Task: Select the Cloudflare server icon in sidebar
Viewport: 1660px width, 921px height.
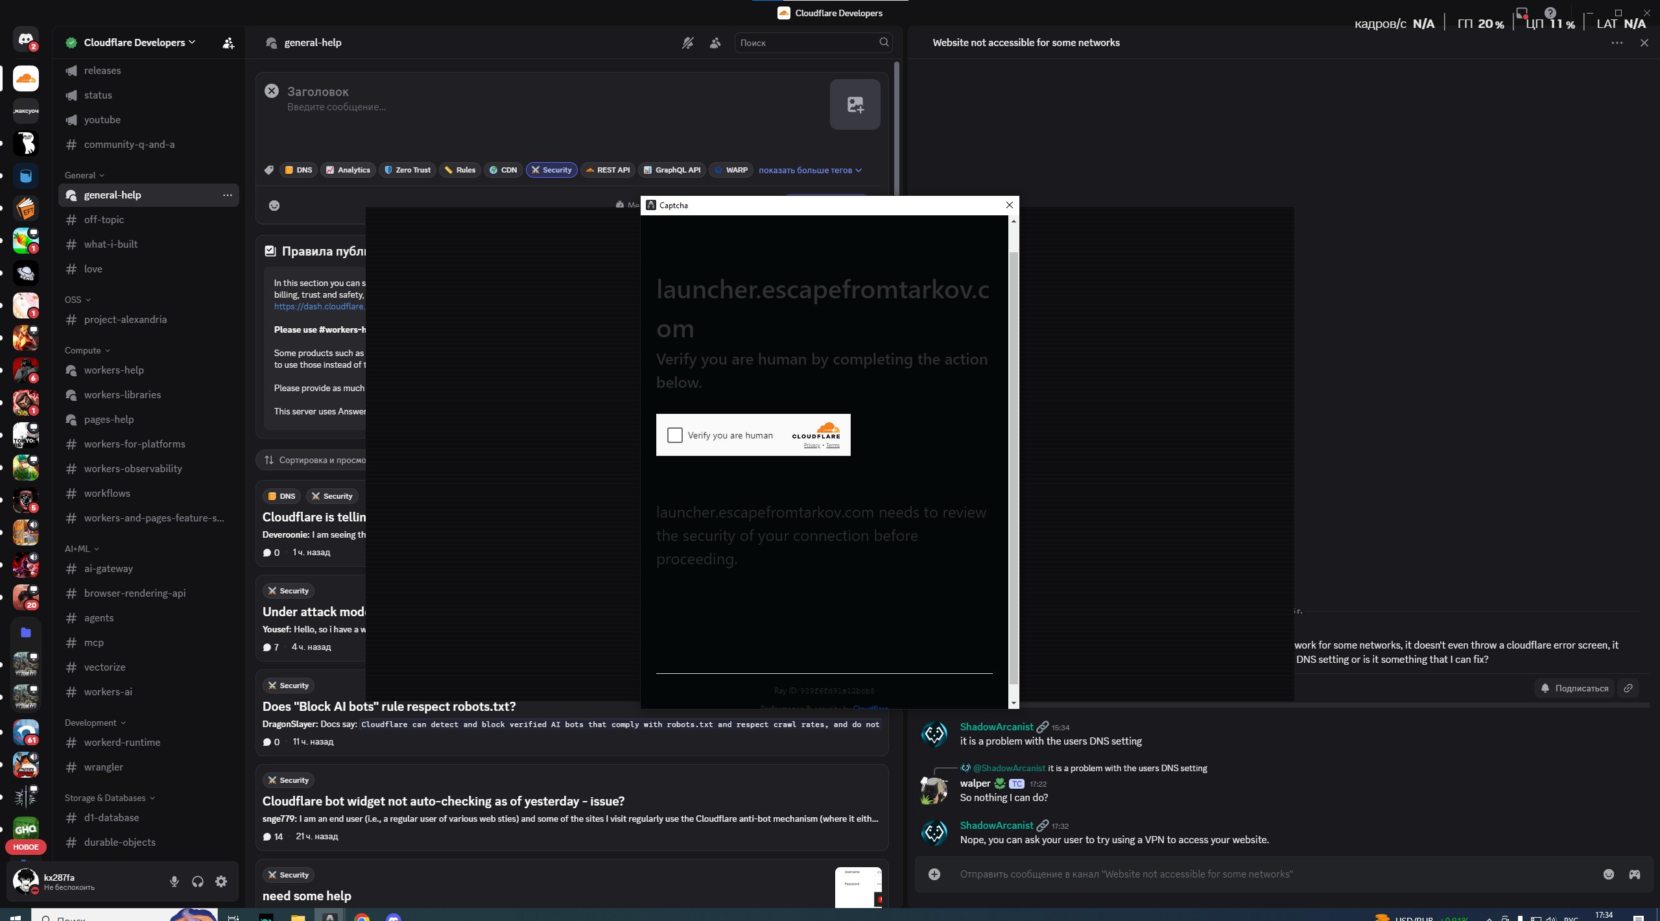Action: click(26, 78)
